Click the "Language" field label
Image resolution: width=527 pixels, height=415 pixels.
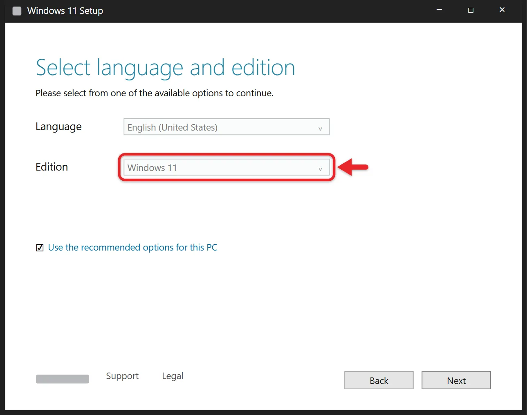[x=58, y=127]
